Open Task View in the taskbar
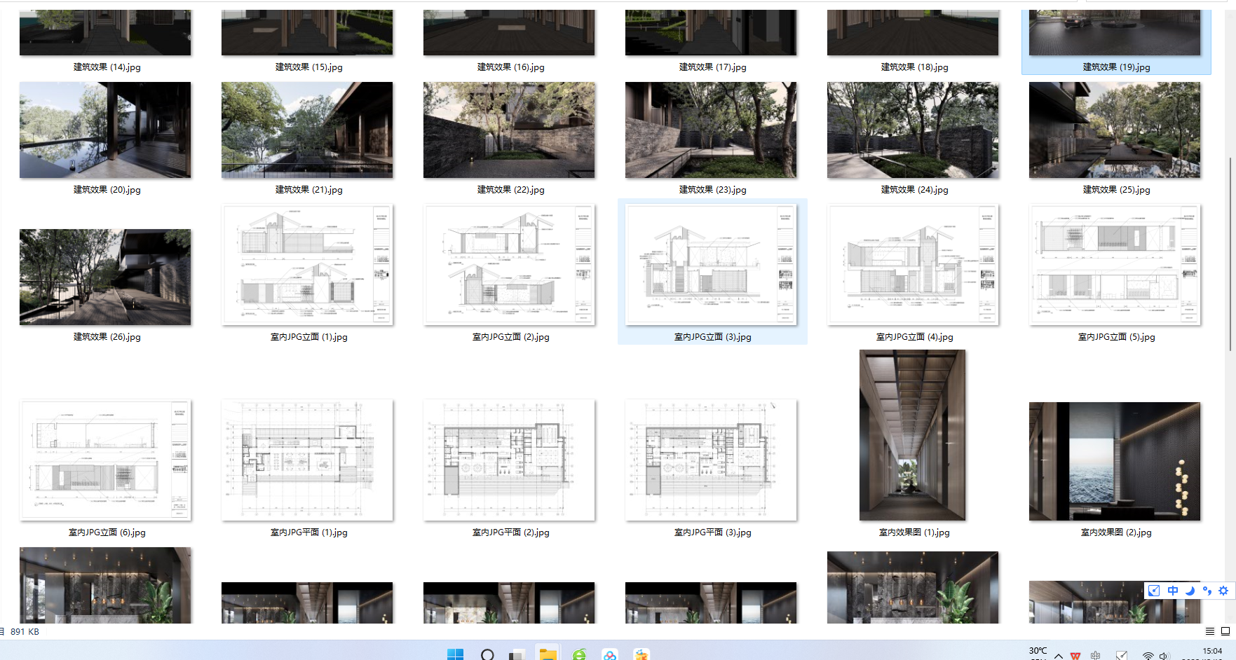Image resolution: width=1236 pixels, height=660 pixels. (517, 654)
